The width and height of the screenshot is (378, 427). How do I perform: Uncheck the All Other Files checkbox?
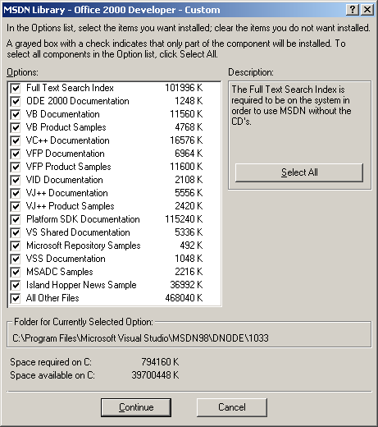(x=16, y=298)
